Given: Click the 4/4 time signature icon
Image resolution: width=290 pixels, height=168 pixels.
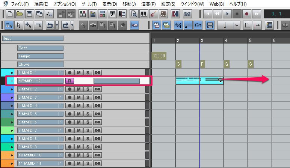Looking at the screenshot, I should tap(178, 25).
